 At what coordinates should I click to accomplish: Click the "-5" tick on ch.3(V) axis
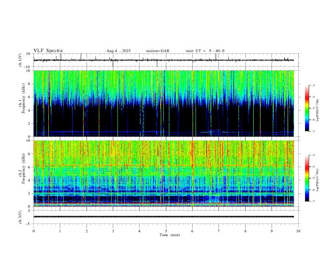tap(29, 224)
